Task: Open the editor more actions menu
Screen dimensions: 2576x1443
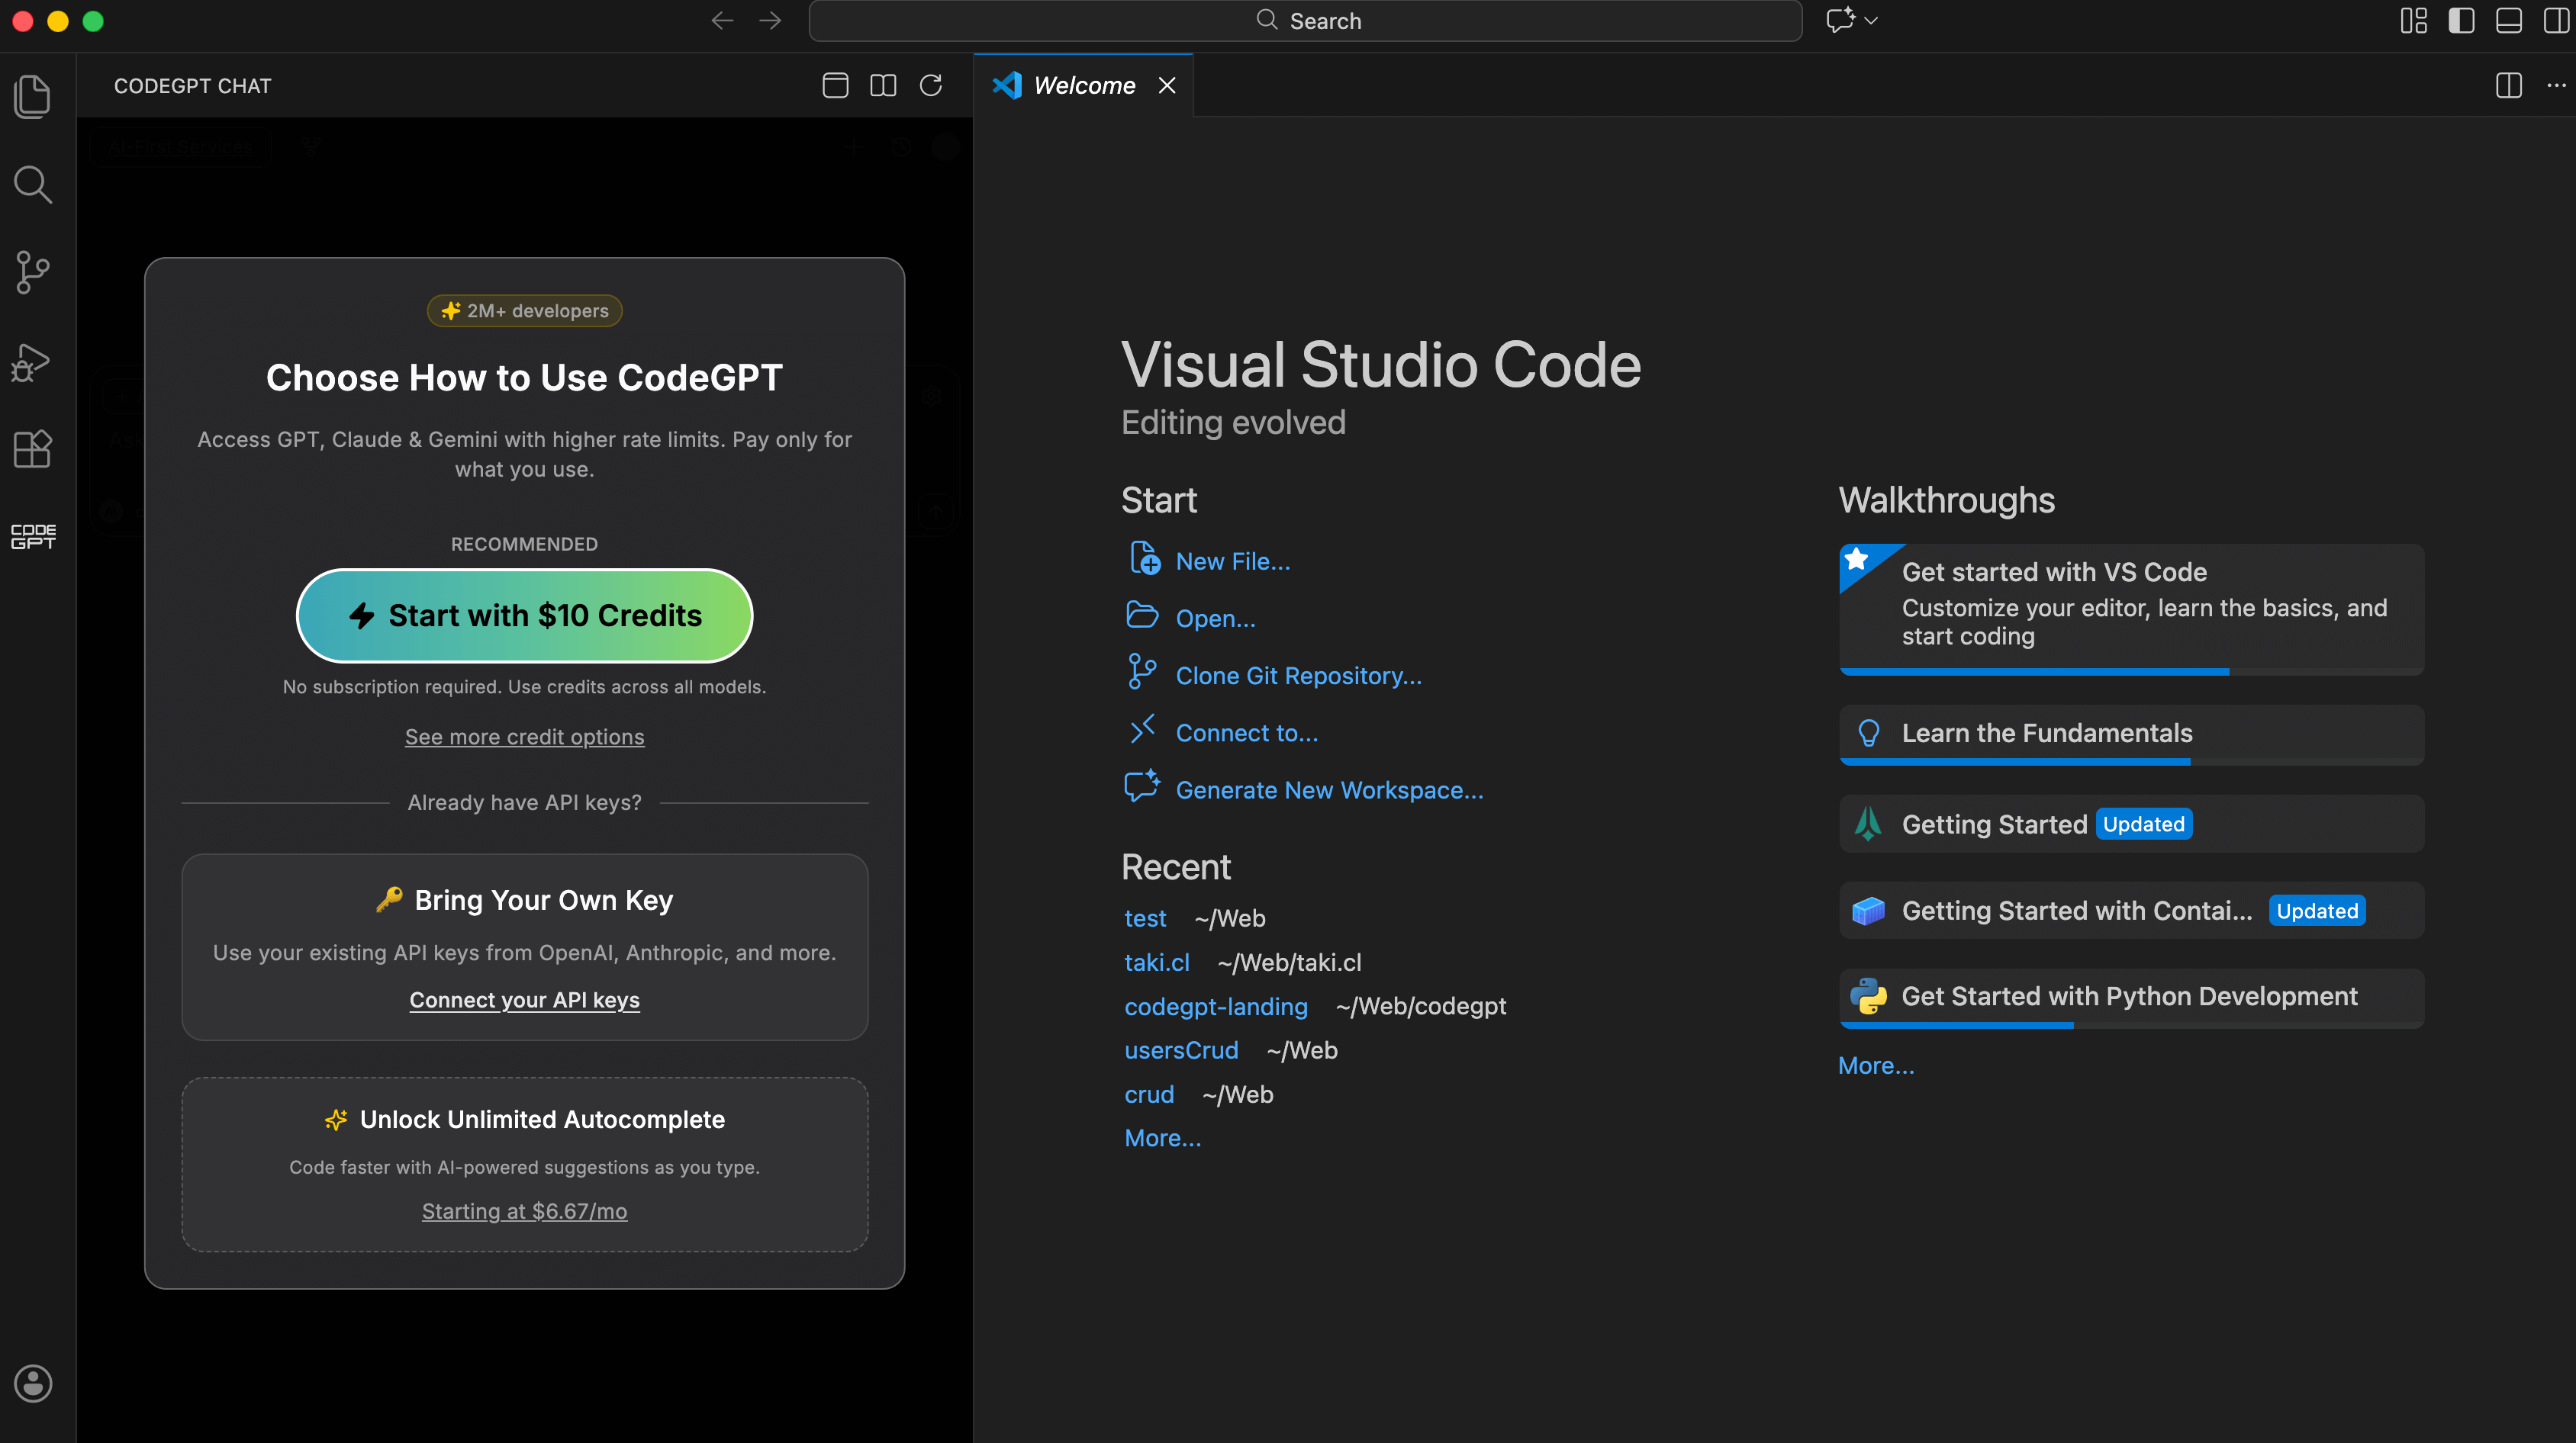Action: tap(2555, 86)
